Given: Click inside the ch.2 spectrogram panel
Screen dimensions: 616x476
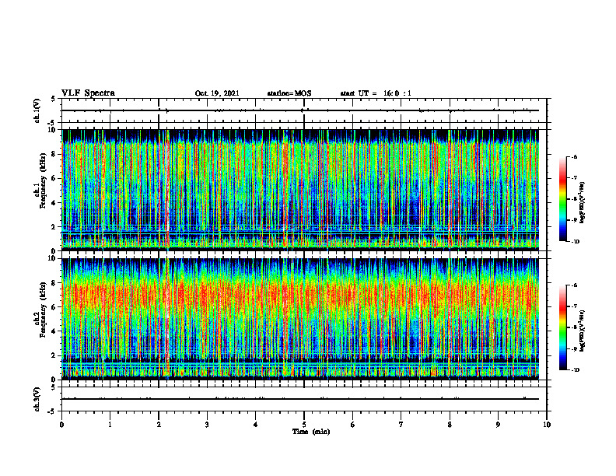Looking at the screenshot, I should tap(300, 319).
